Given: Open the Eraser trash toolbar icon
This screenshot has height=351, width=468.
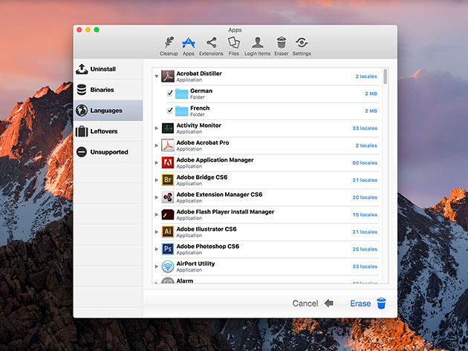Looking at the screenshot, I should coord(281,46).
